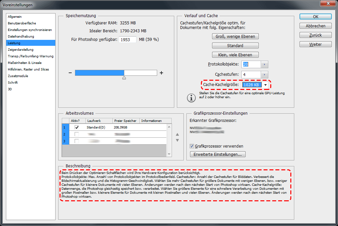
Task: Click the minus icon beside memory slider
Action: (x=70, y=73)
